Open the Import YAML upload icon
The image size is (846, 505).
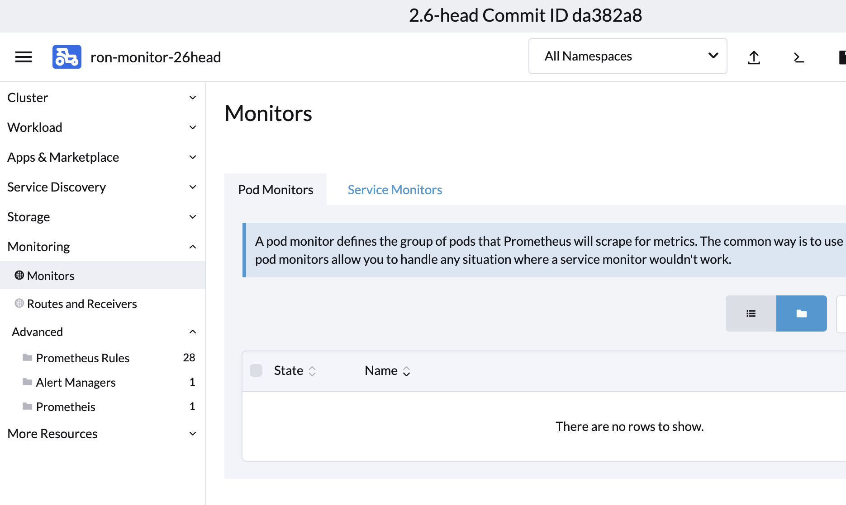click(x=754, y=57)
